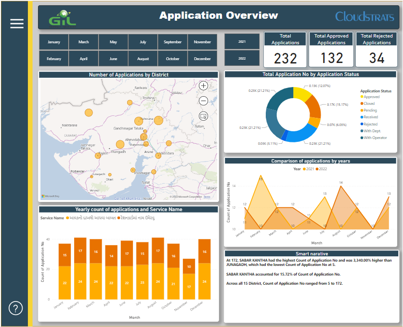Select the December month slicer
The image size is (403, 327).
(202, 59)
